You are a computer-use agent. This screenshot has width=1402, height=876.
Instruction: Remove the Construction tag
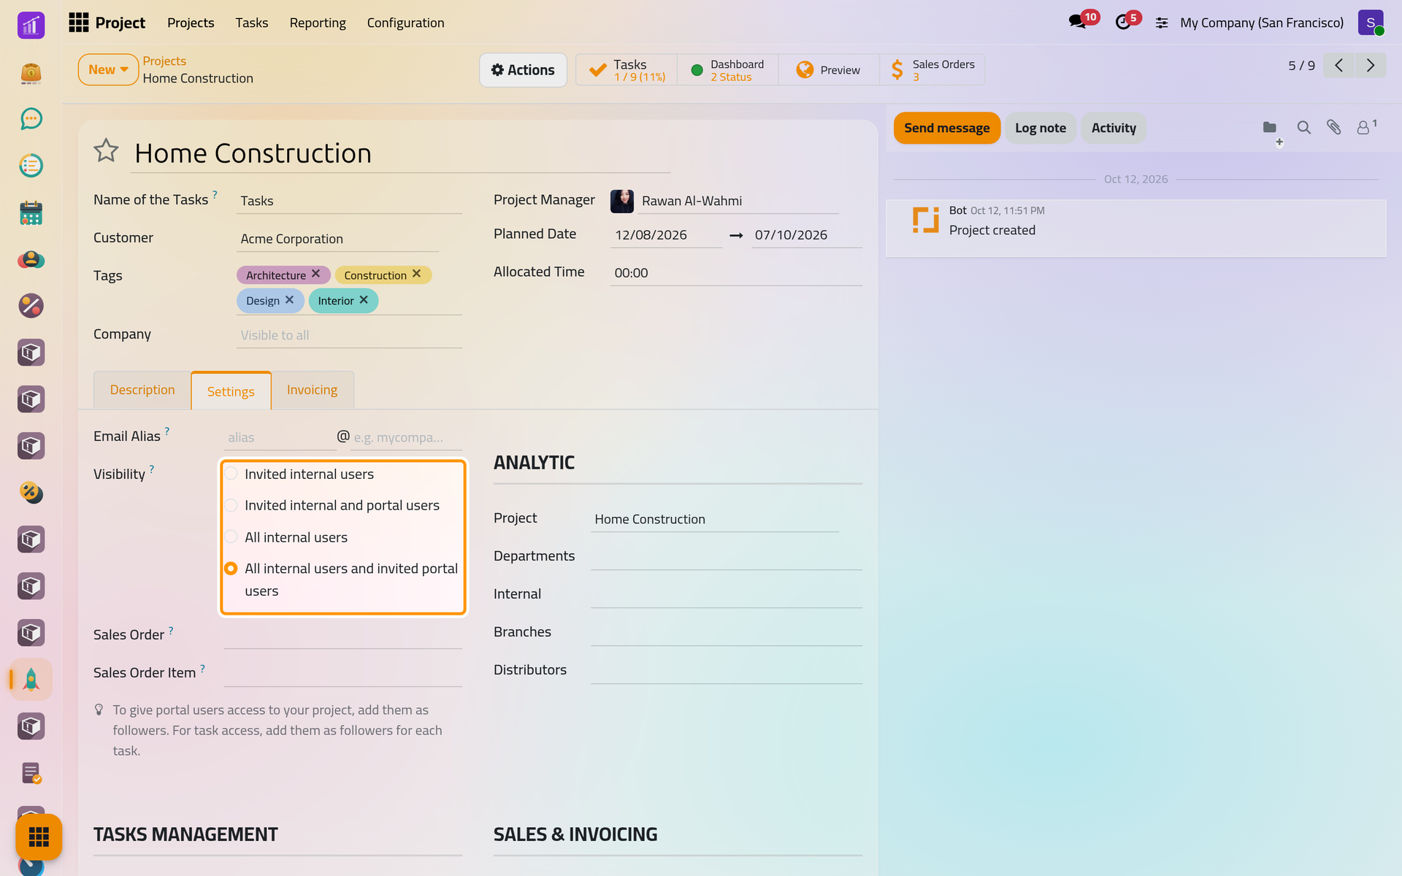pyautogui.click(x=417, y=274)
